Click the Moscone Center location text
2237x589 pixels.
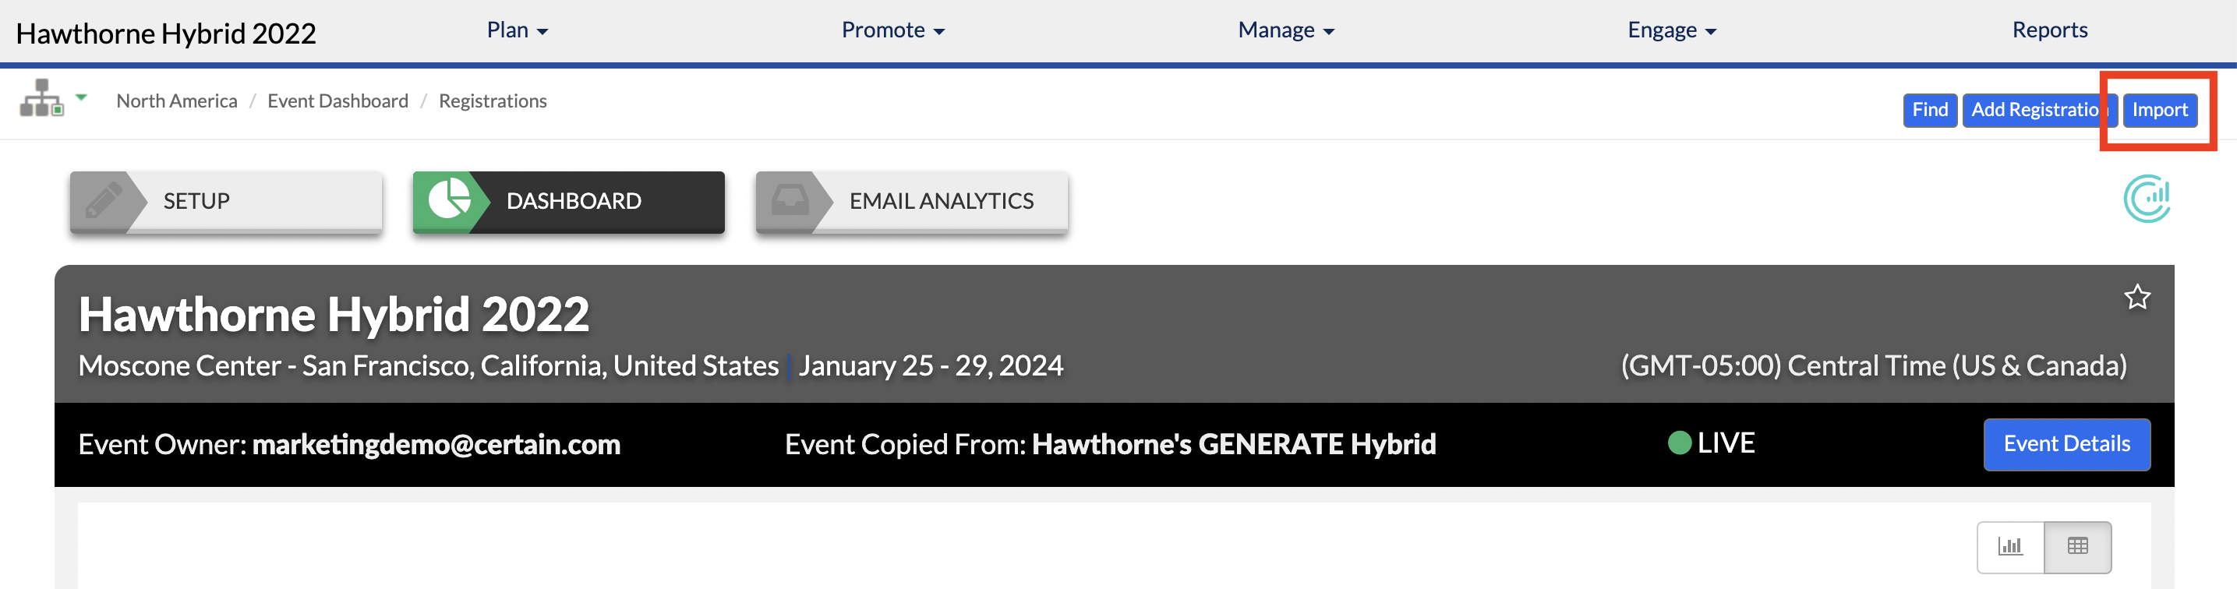click(x=428, y=365)
